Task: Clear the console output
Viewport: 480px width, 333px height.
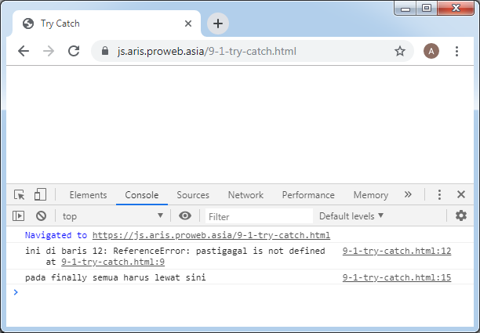Action: tap(41, 216)
